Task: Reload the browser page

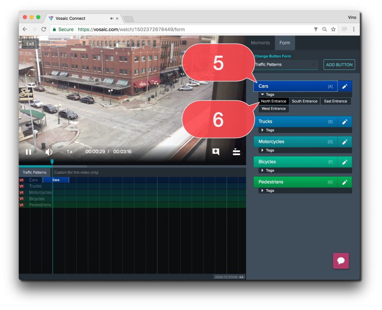Action: [x=44, y=29]
